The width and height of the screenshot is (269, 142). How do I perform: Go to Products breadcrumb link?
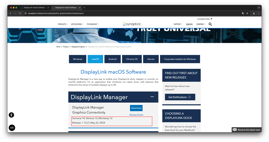(66, 47)
